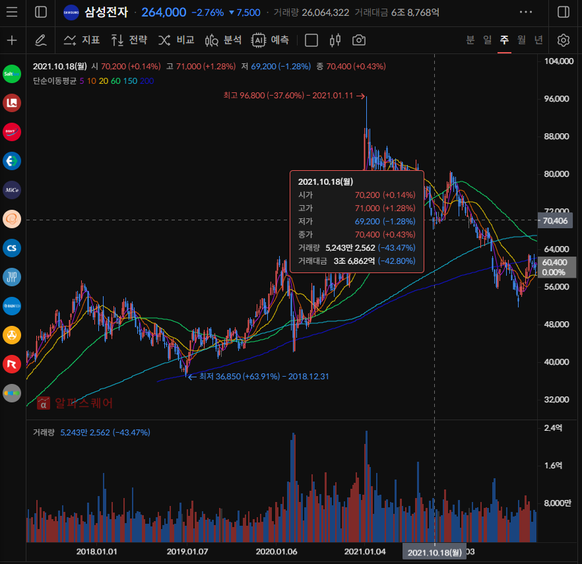This screenshot has height=564, width=582.
Task: Open the 지표 indicators menu
Action: [x=82, y=40]
